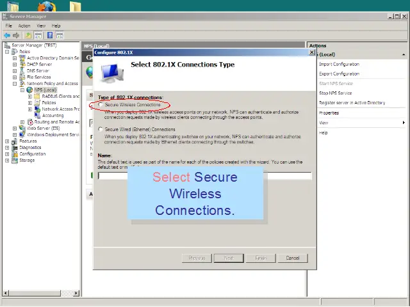Open the Firefox desktop shortcut
The height and width of the screenshot is (307, 410).
point(47,8)
